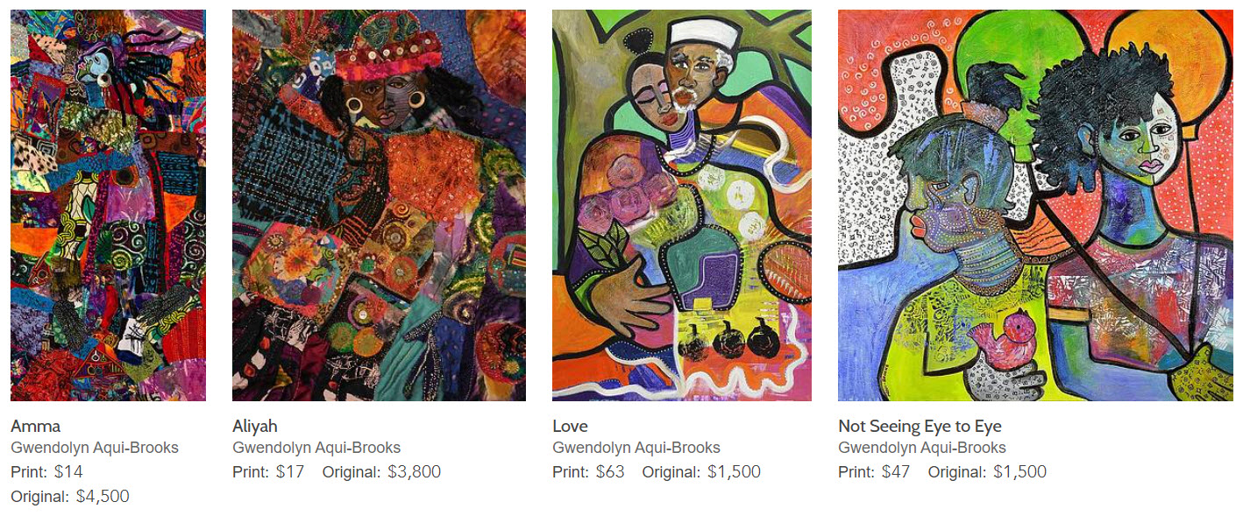Click the Aliyah title link
Viewport: 1243px width, 516px height.
tap(255, 427)
